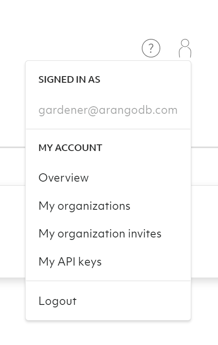Manage API keys from account menu
This screenshot has height=345, width=218.
click(x=70, y=261)
